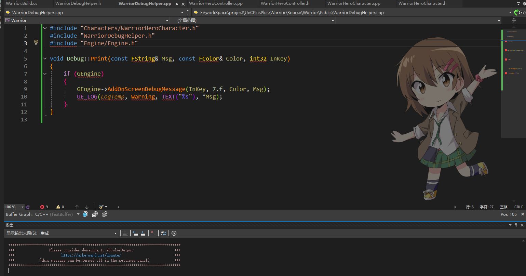The width and height of the screenshot is (526, 276).
Task: Go to previous issue with the up arrow
Action: click(77, 207)
